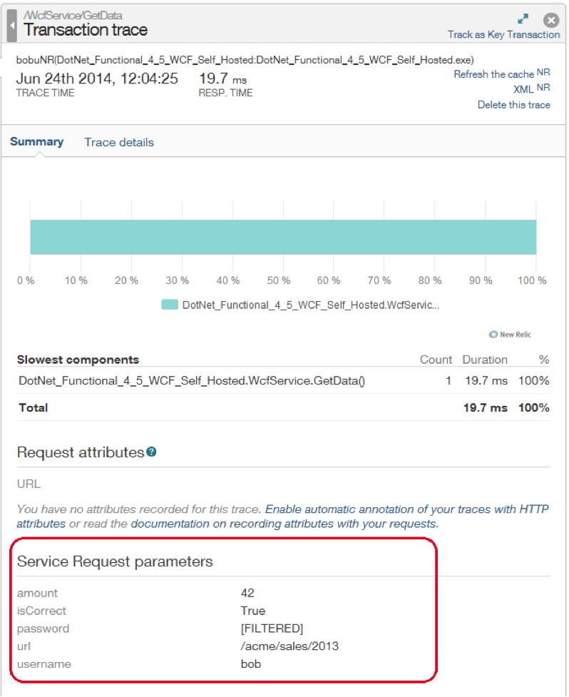Click Delete this trace
The image size is (569, 697).
(513, 105)
